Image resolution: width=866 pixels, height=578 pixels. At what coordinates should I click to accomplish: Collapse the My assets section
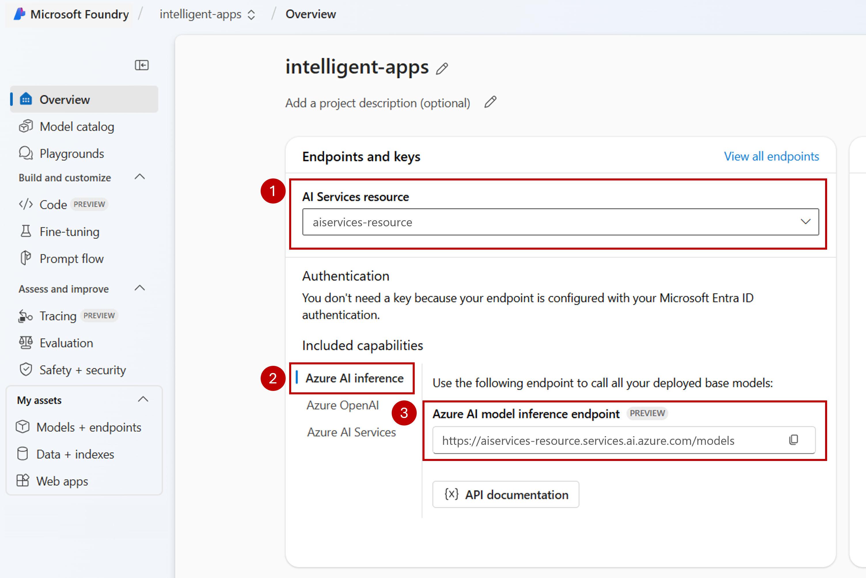(x=143, y=400)
